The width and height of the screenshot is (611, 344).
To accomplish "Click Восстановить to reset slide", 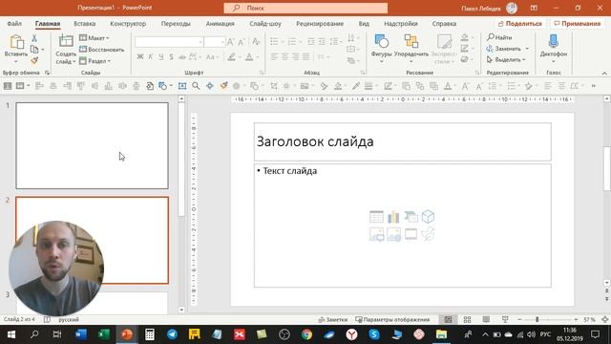I will 102,50.
